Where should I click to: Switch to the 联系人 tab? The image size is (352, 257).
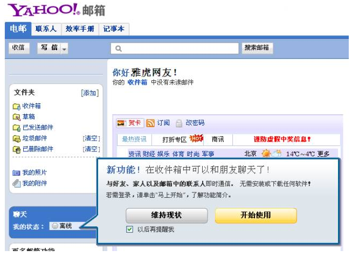46,29
